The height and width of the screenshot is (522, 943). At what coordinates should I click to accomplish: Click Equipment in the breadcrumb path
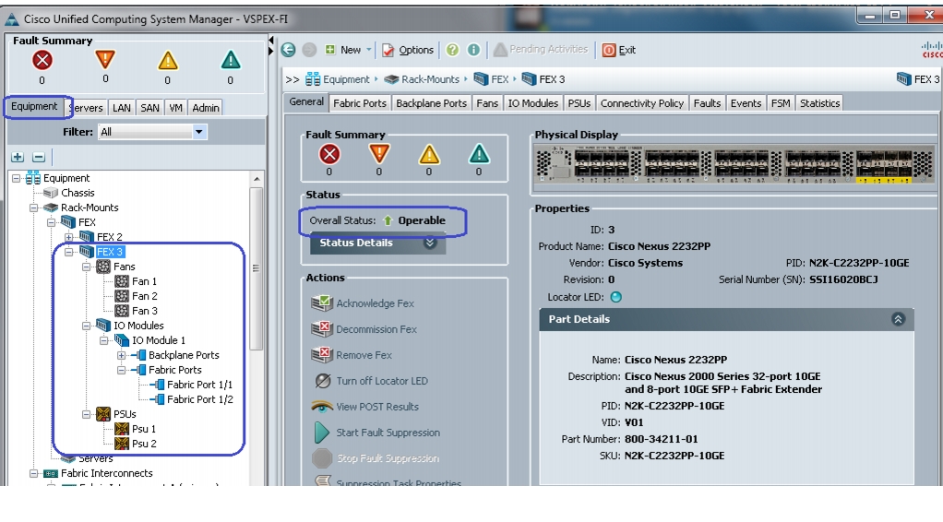[x=346, y=79]
